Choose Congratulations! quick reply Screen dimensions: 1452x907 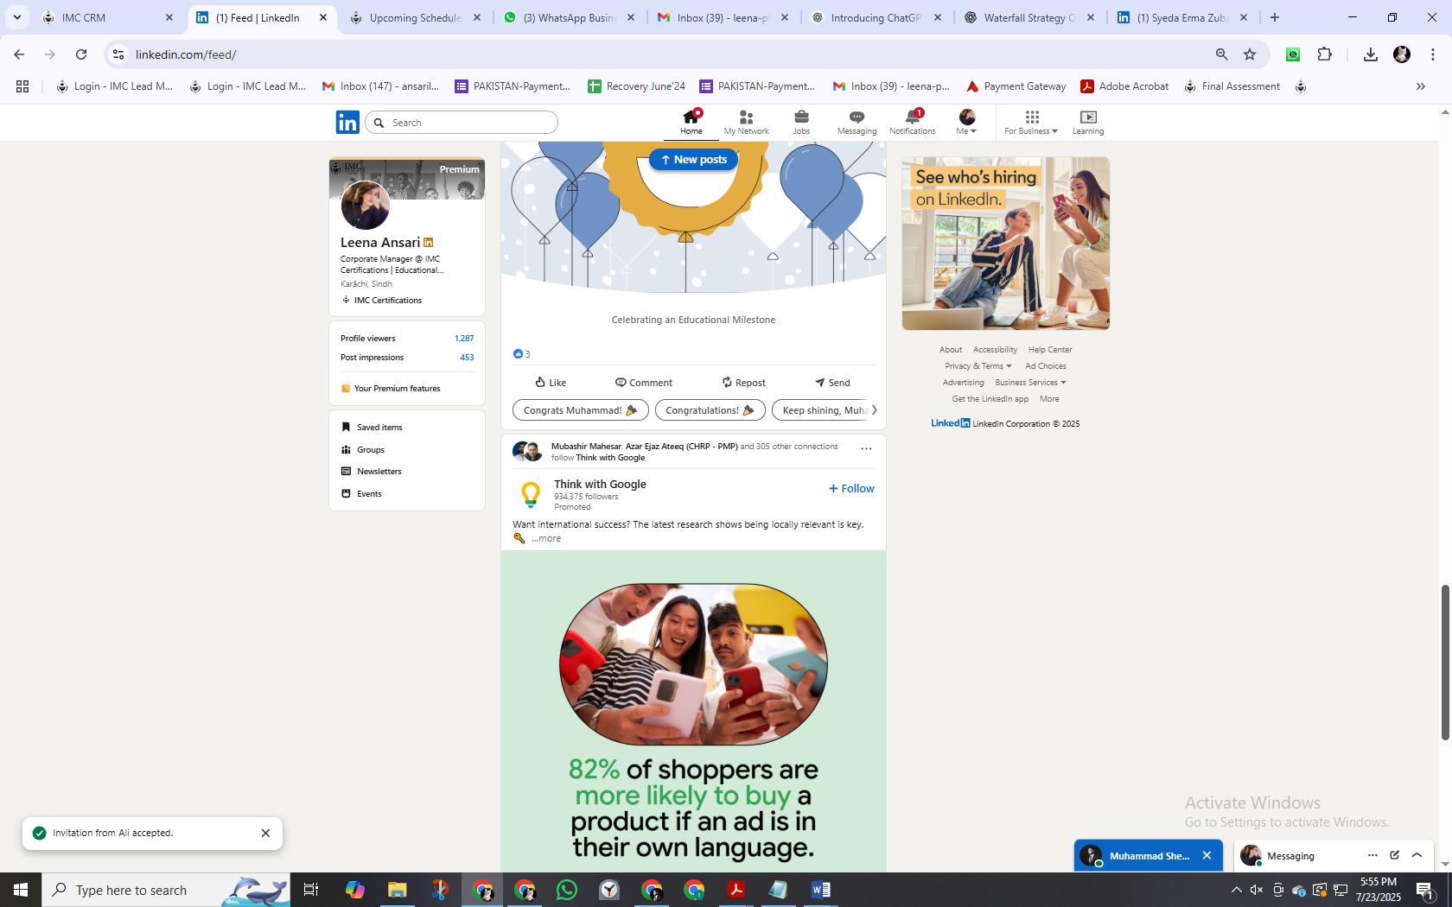pyautogui.click(x=710, y=410)
